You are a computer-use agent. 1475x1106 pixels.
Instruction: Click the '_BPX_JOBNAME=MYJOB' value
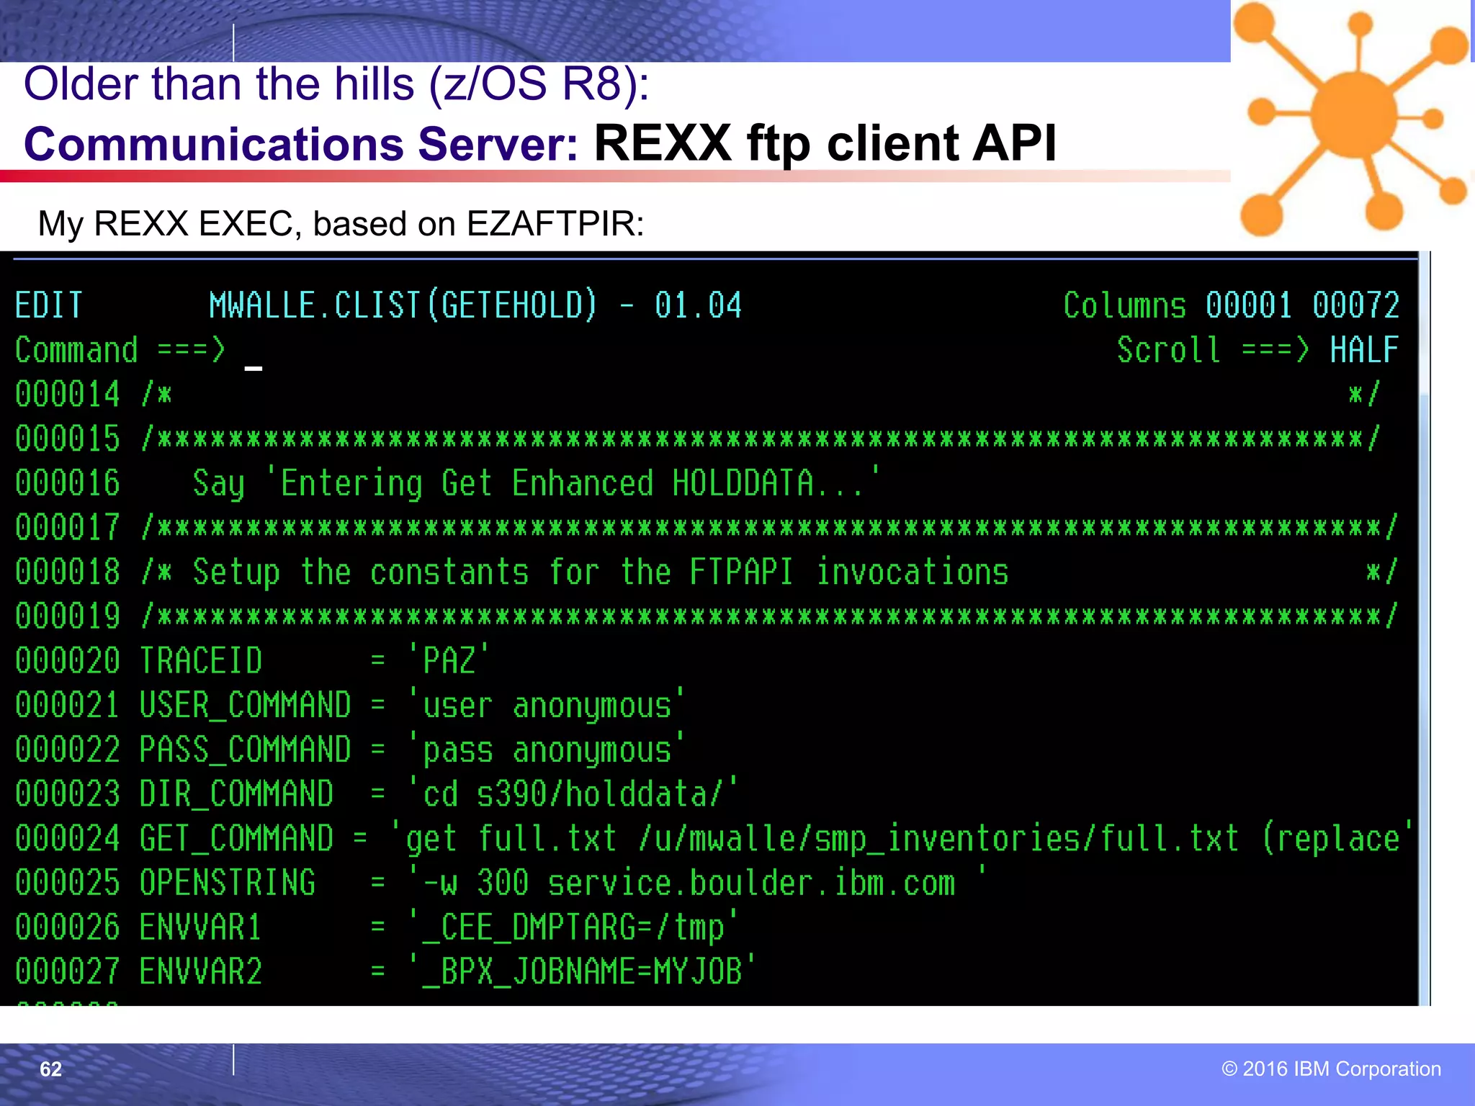(583, 971)
